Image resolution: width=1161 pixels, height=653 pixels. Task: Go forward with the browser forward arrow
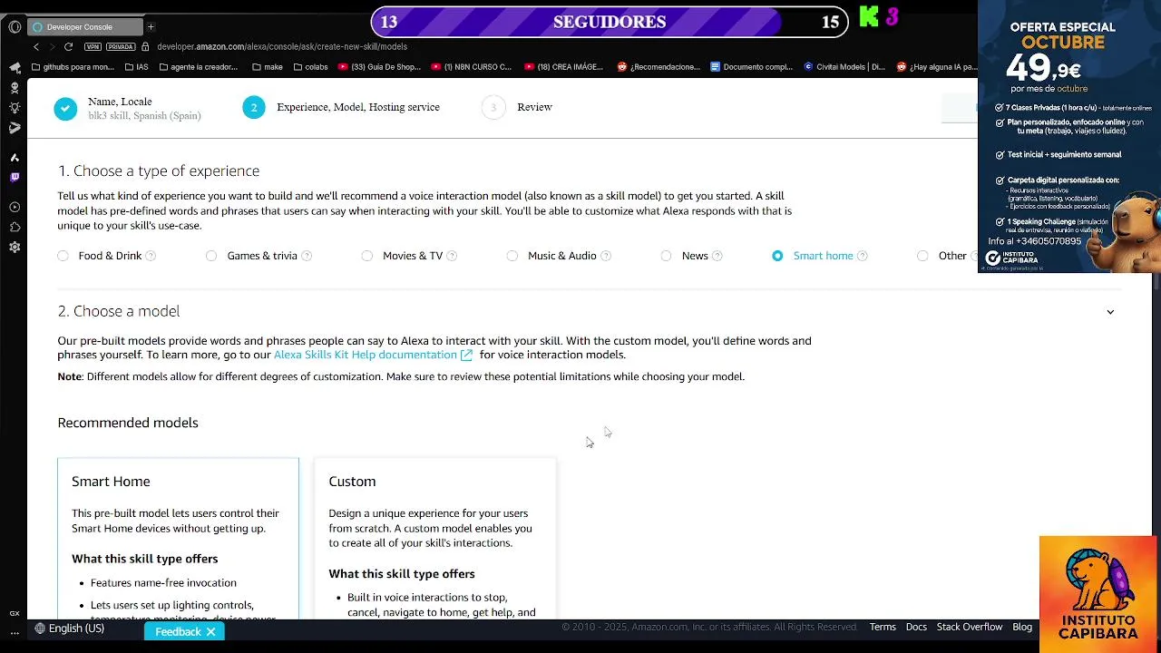(53, 46)
